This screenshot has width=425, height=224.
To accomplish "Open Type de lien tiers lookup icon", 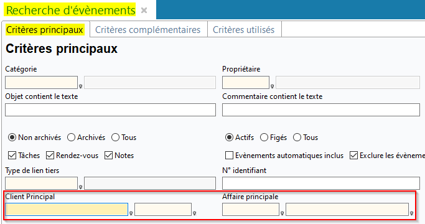I will pos(80,187).
